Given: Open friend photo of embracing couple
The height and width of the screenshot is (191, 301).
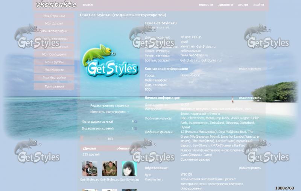Looking at the screenshot, I should tap(90, 168).
